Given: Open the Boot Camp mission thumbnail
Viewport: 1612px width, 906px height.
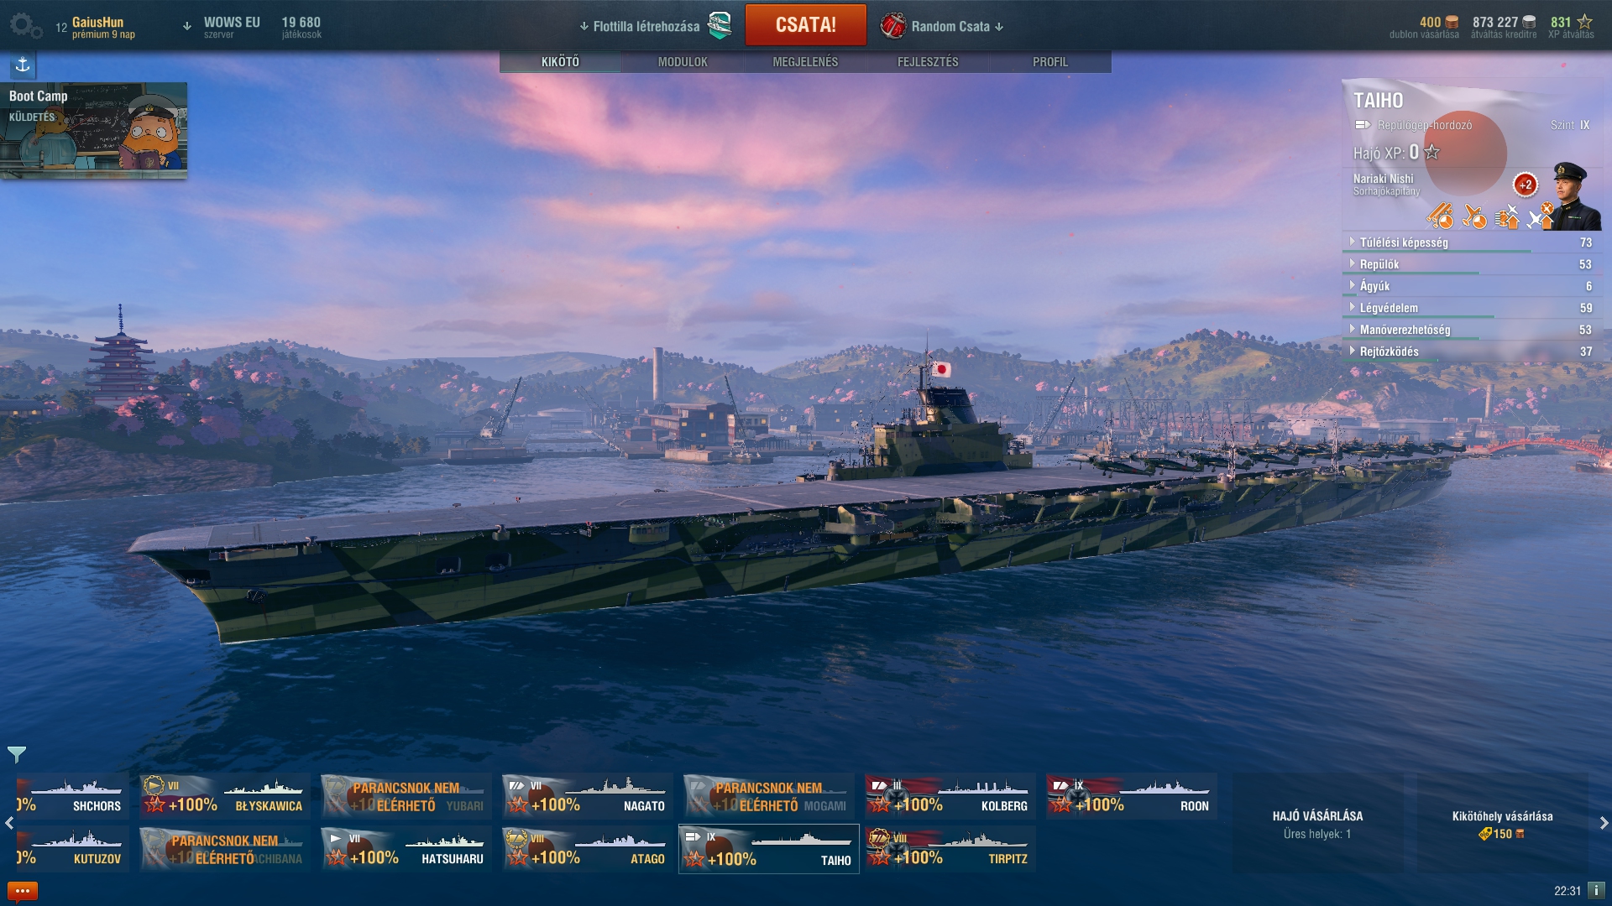Looking at the screenshot, I should (94, 130).
